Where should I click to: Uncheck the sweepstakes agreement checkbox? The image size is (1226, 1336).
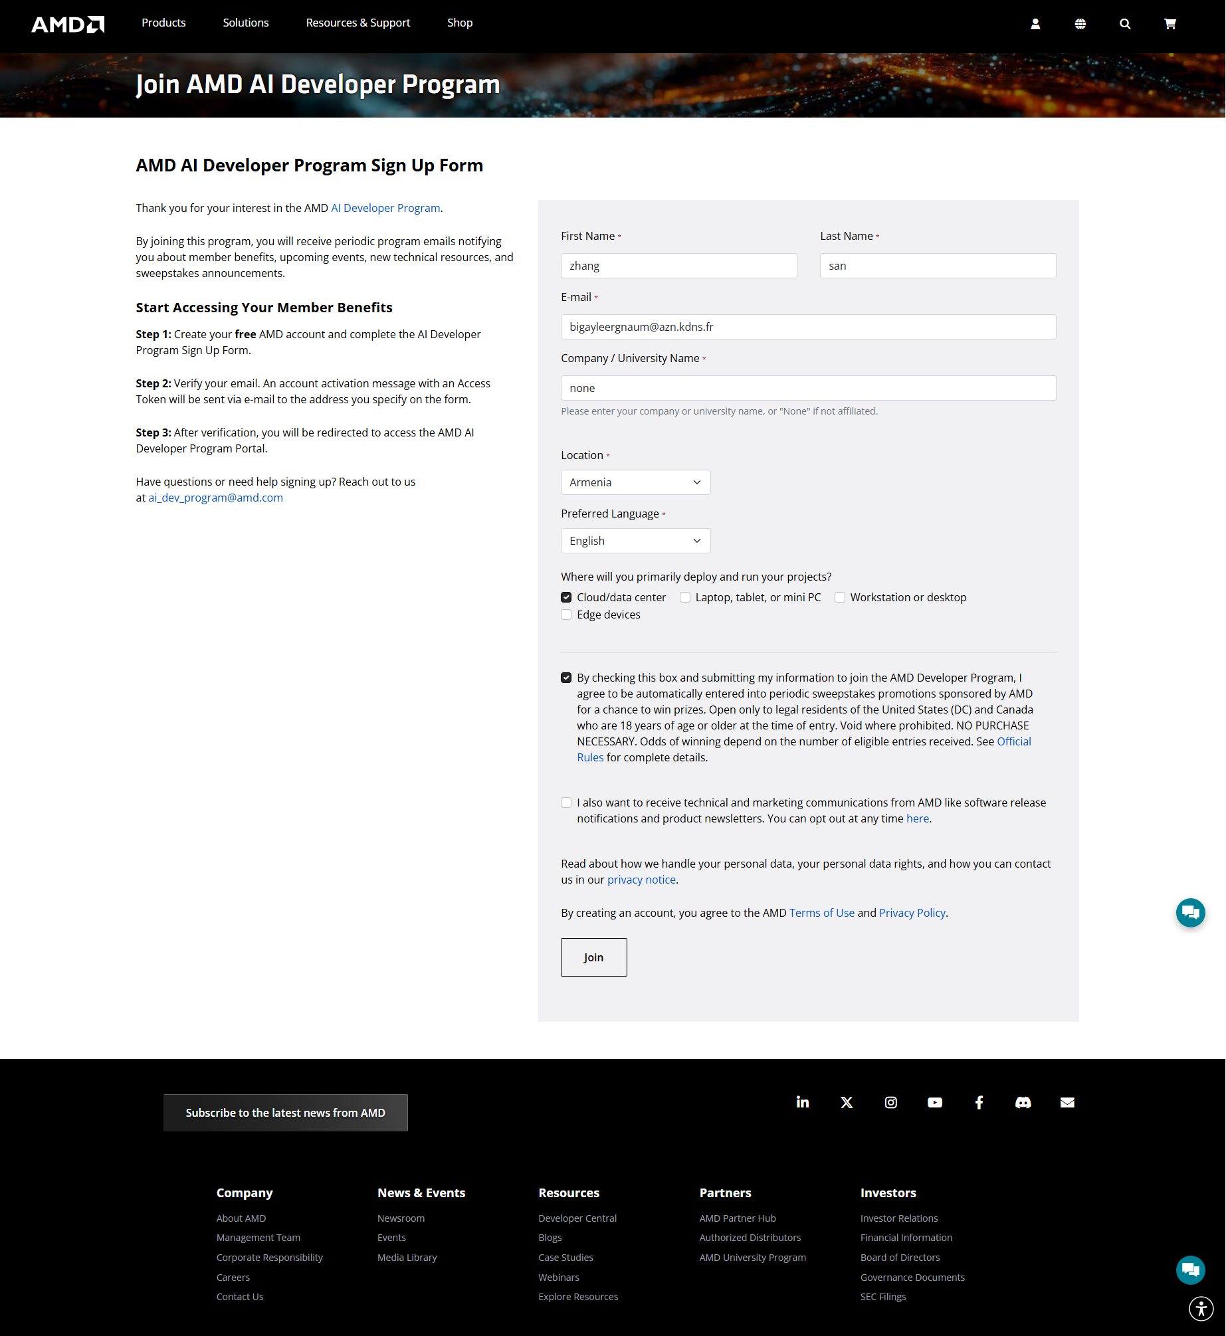[x=566, y=678]
